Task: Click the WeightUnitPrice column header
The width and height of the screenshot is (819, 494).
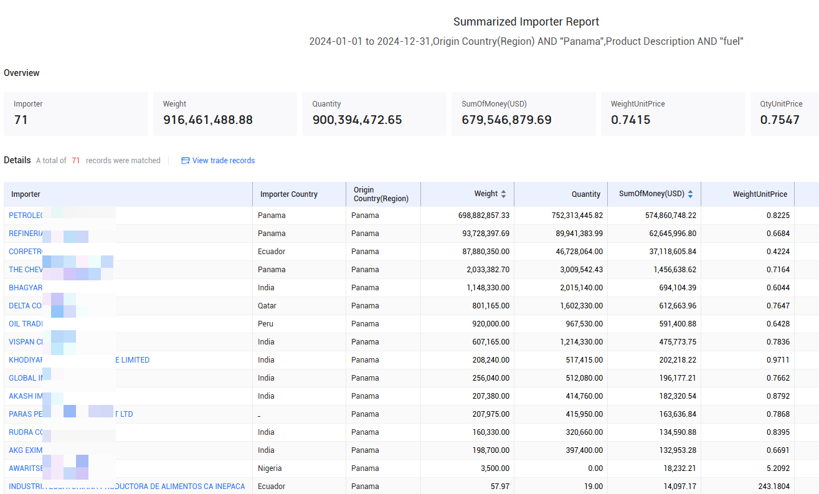Action: click(x=748, y=194)
